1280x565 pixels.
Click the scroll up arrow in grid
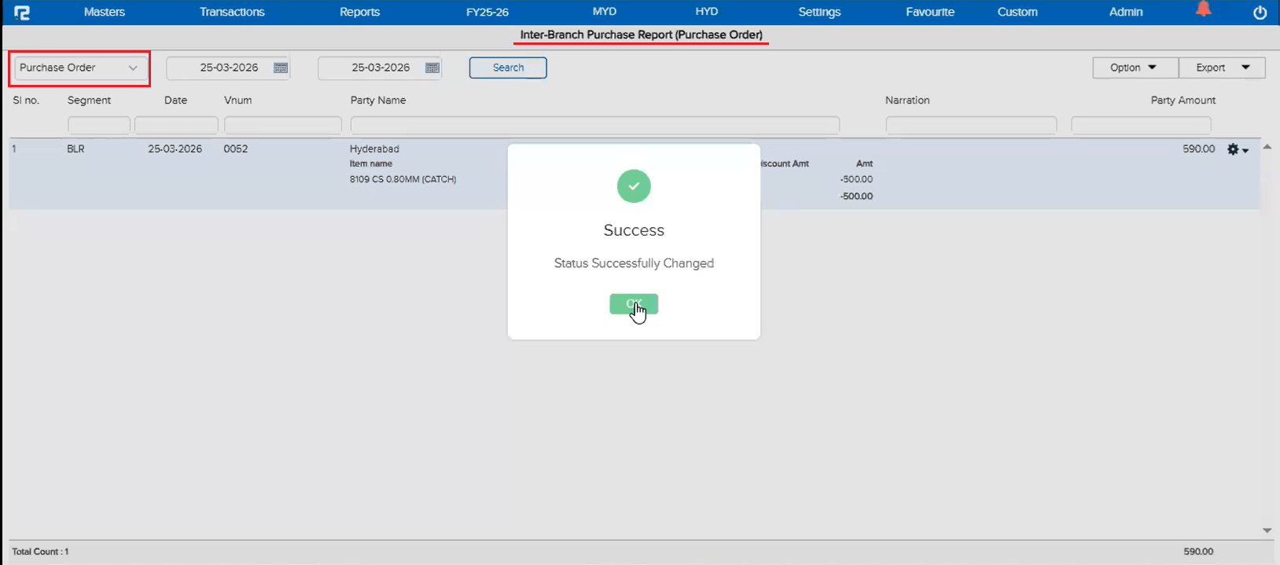pyautogui.click(x=1267, y=148)
